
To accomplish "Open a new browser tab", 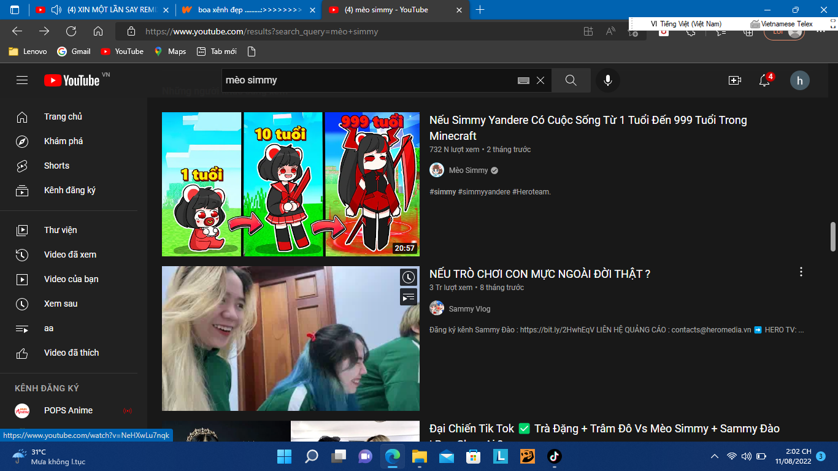I will click(x=480, y=10).
